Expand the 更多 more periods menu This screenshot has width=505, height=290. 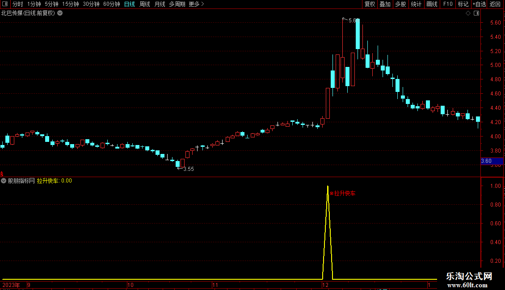[197, 4]
